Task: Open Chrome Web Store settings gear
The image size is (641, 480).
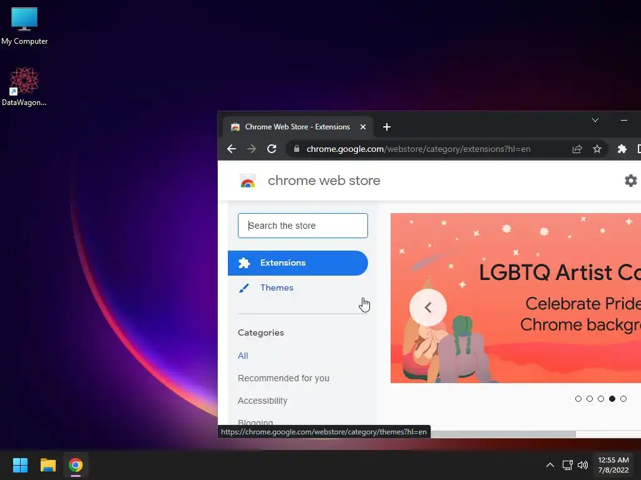Action: pos(630,181)
